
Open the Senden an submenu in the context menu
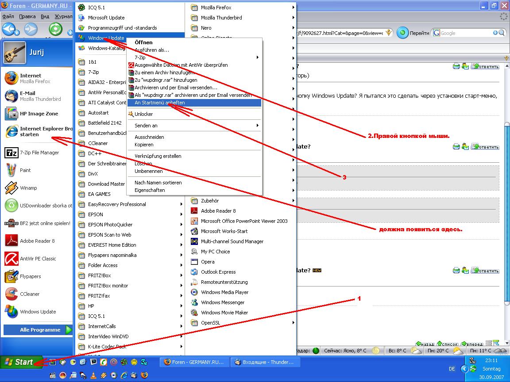pos(194,126)
